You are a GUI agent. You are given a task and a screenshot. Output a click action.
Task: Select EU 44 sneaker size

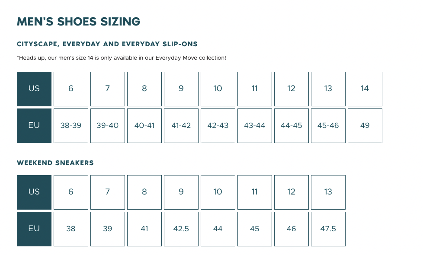click(218, 229)
